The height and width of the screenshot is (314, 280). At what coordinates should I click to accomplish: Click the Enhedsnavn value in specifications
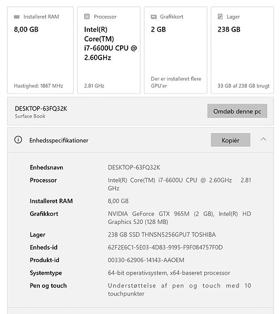point(134,168)
